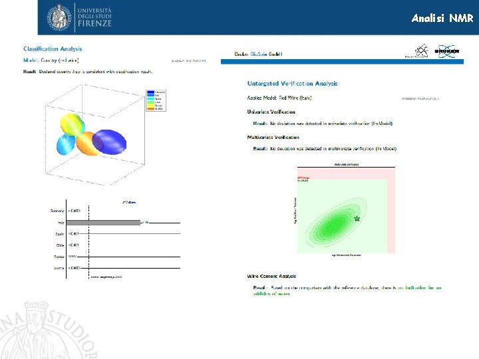
Task: Click the dashed threshold caption under p-values chart
Action: coord(106,277)
